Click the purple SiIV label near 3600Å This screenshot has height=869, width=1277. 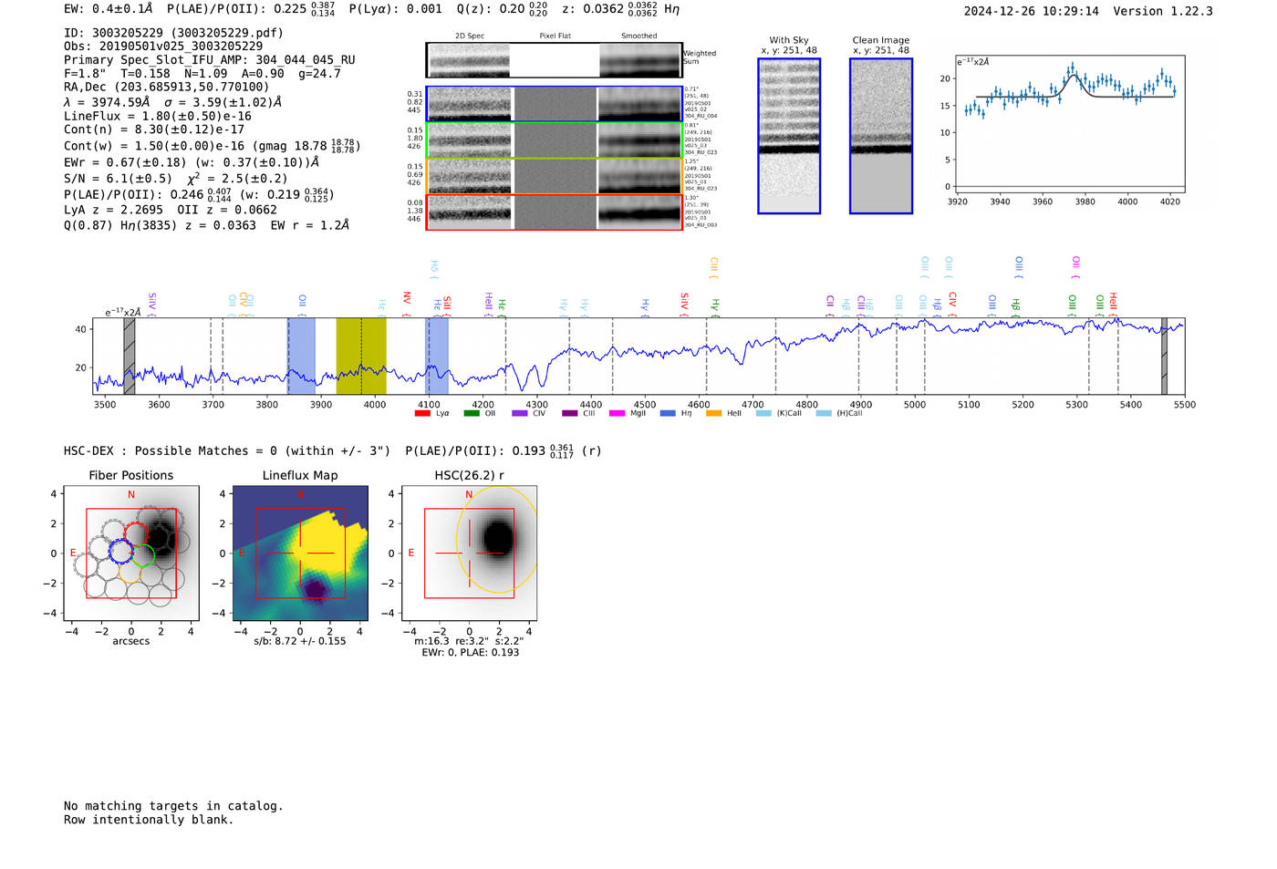(151, 304)
